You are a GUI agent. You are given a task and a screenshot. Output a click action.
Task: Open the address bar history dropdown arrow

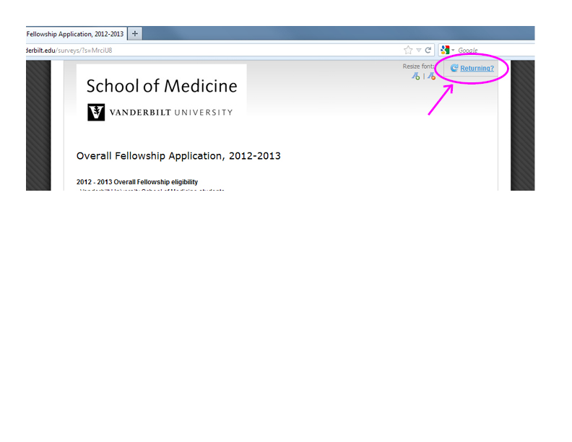pos(418,51)
